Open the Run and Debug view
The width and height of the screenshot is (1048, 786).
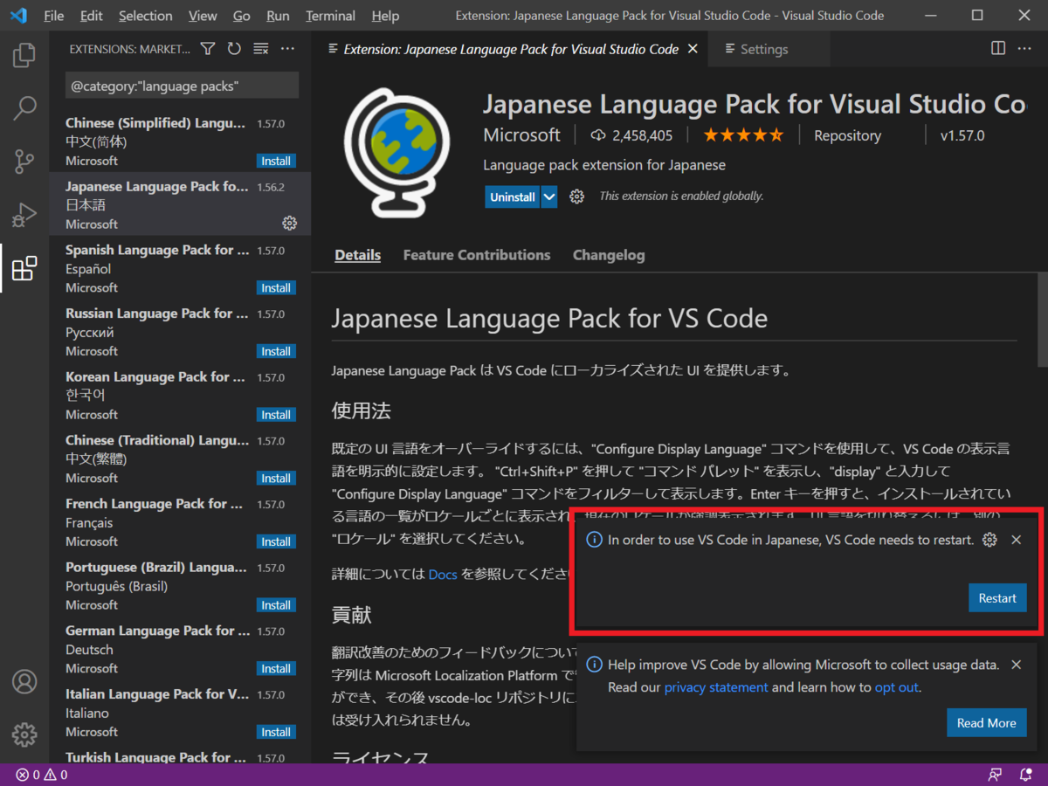pyautogui.click(x=24, y=214)
